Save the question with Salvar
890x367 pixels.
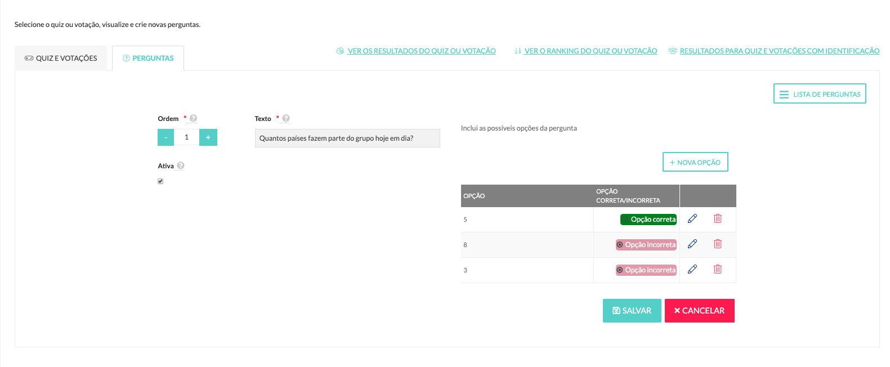pos(632,311)
